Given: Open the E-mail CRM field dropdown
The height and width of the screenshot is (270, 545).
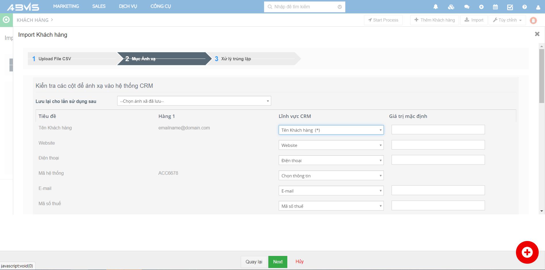Looking at the screenshot, I should click(331, 191).
